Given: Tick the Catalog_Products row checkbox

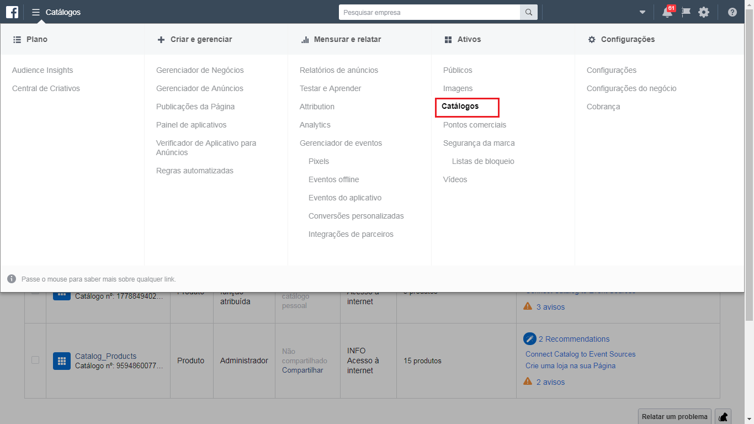Looking at the screenshot, I should tap(35, 360).
